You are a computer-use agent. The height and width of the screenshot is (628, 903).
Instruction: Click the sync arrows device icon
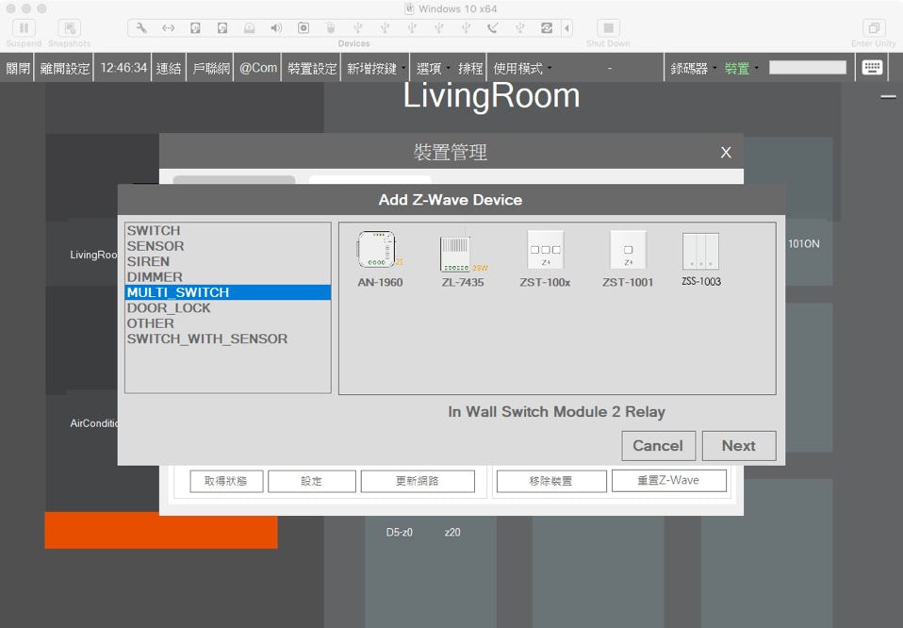pos(547,27)
